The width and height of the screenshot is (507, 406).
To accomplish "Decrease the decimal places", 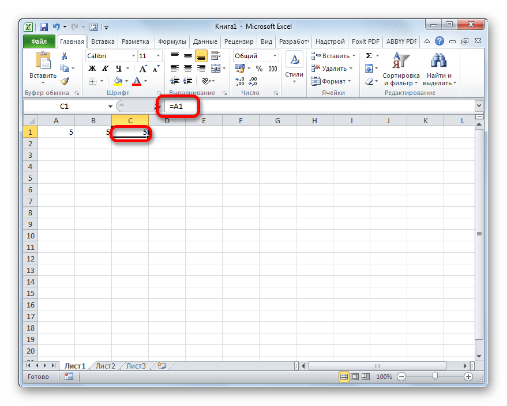I will 253,81.
